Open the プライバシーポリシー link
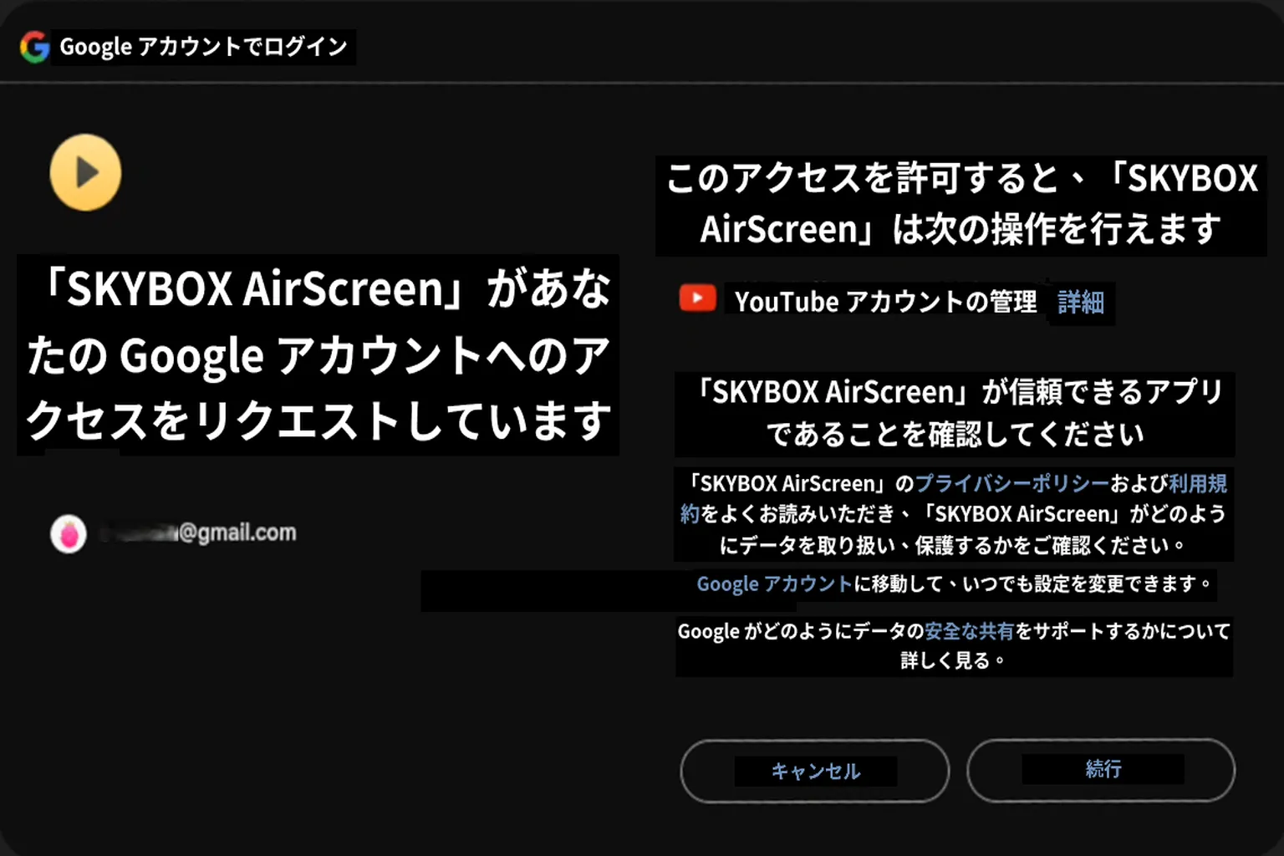This screenshot has width=1284, height=856. (x=1012, y=483)
